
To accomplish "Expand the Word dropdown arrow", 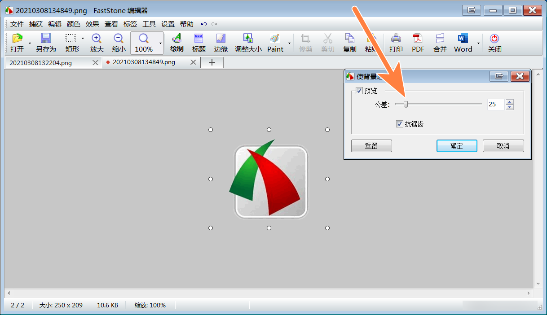I will pyautogui.click(x=478, y=43).
